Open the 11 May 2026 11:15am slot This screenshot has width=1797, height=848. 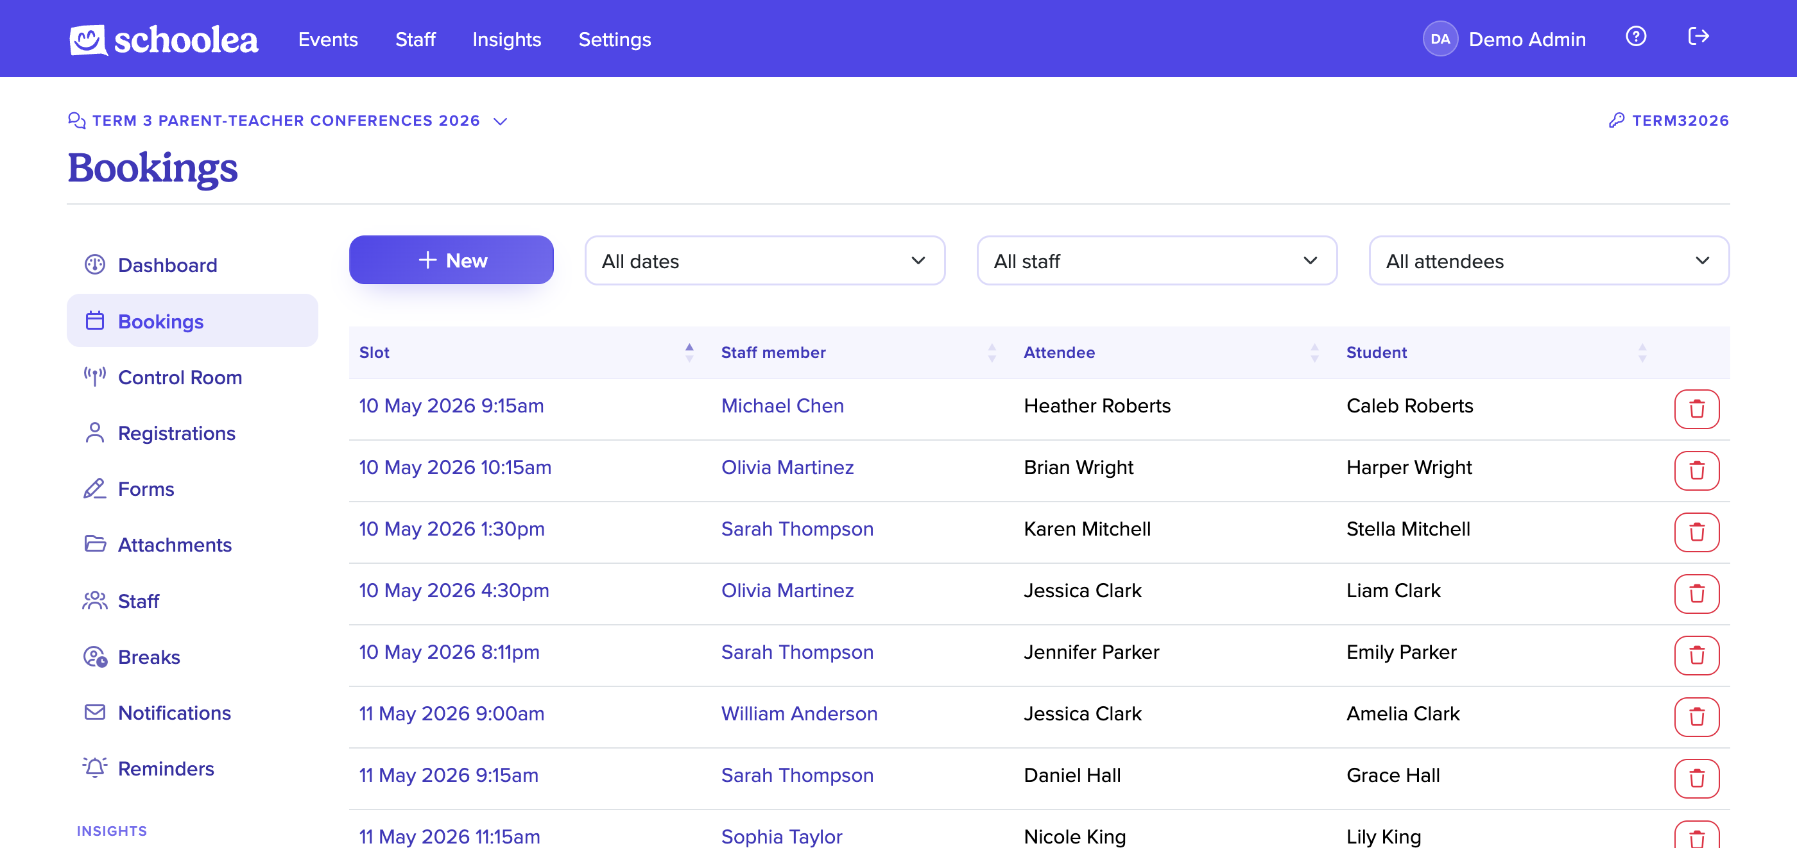449,836
